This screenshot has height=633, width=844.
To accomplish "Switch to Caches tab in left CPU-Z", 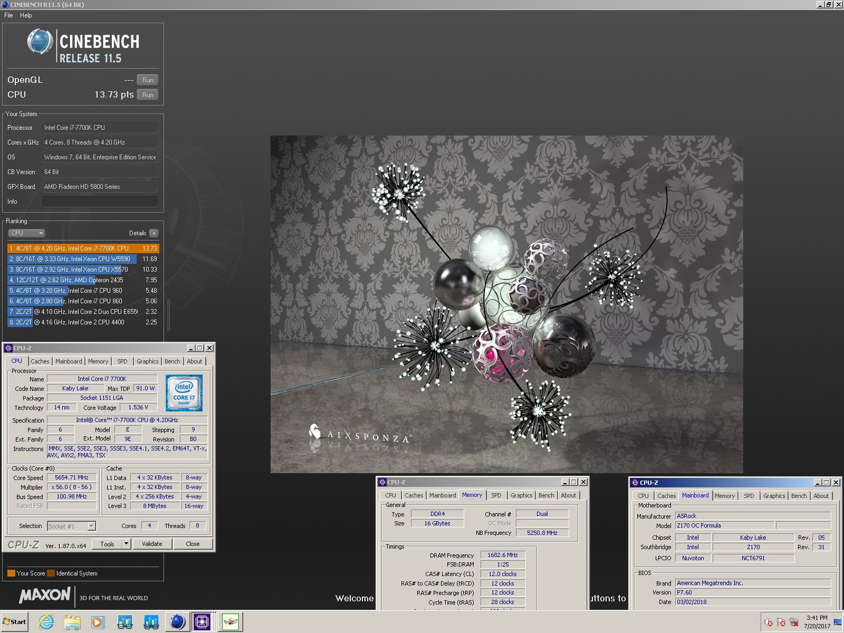I will (x=40, y=361).
